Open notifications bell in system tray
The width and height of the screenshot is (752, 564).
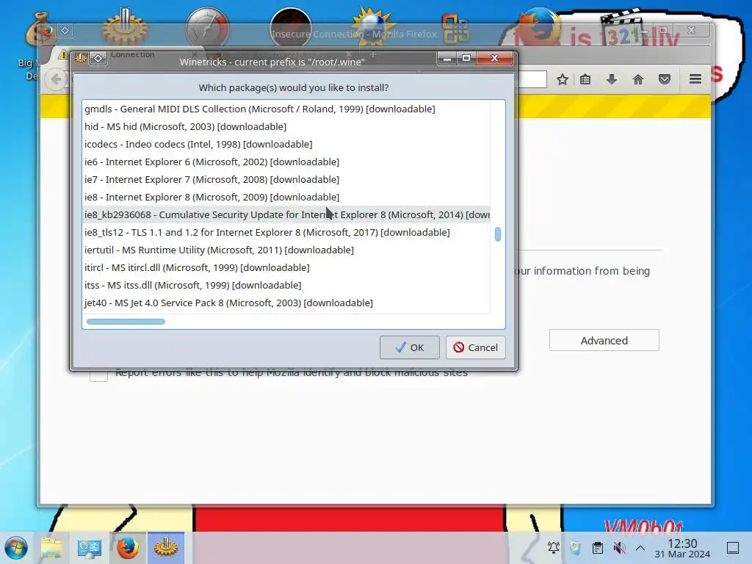554,547
